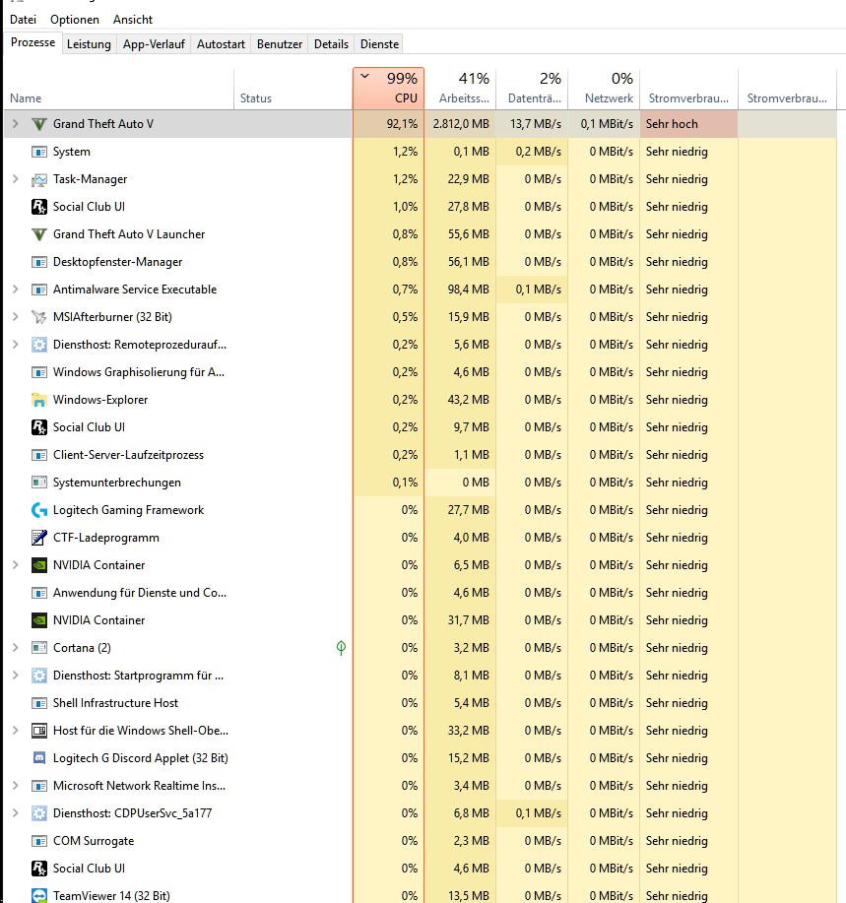The height and width of the screenshot is (903, 846).
Task: Click the Antimalware Service Executable icon
Action: click(38, 290)
